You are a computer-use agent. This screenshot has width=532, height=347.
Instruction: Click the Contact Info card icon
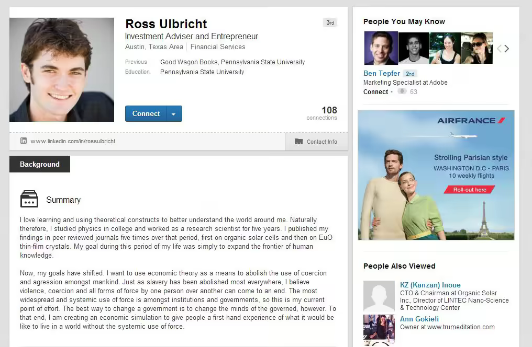point(298,142)
